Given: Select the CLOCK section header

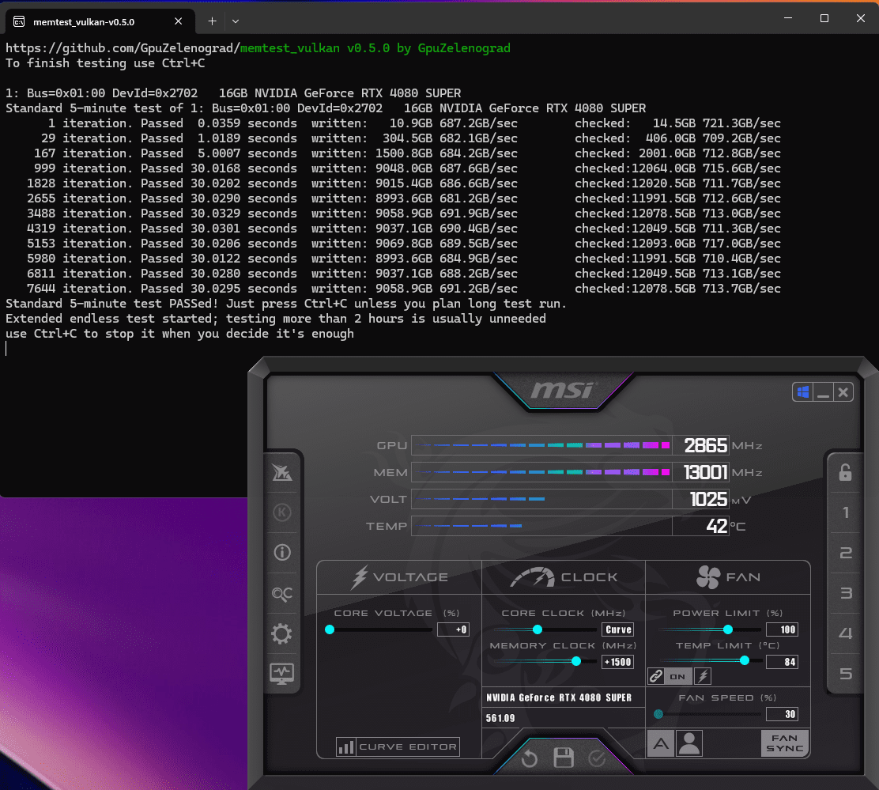Looking at the screenshot, I should click(564, 577).
